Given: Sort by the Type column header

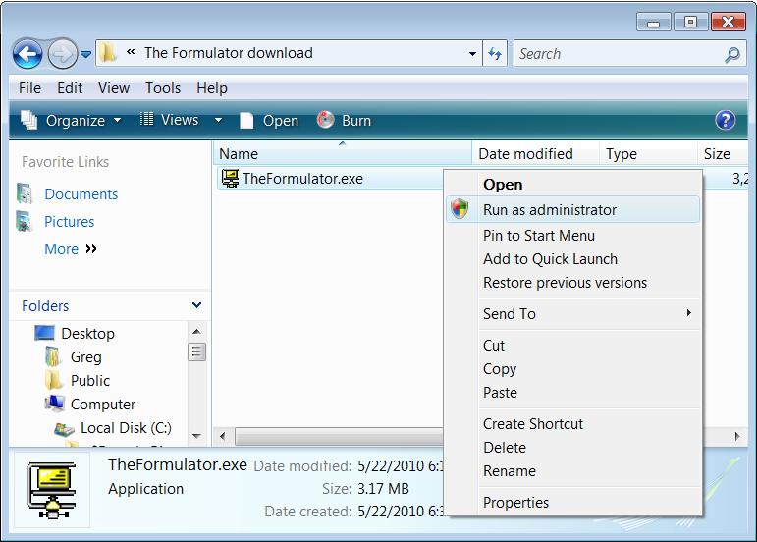Looking at the screenshot, I should pyautogui.click(x=648, y=153).
